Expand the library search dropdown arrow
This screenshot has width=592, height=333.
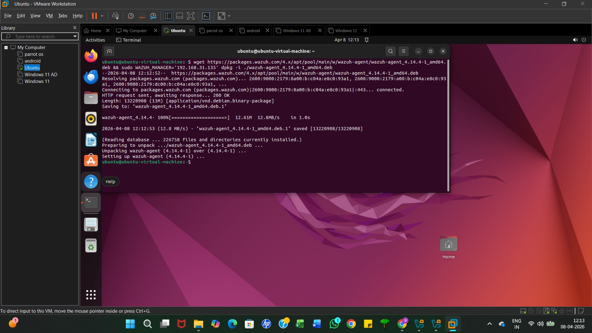coord(75,37)
